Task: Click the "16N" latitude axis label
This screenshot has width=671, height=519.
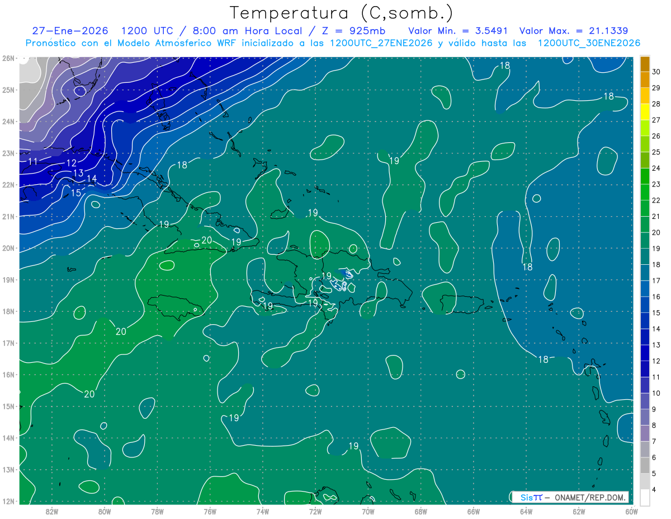Action: (8, 375)
